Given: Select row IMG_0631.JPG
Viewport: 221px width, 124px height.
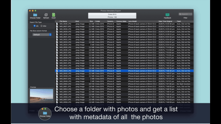Looking at the screenshot, I should coord(124,37).
